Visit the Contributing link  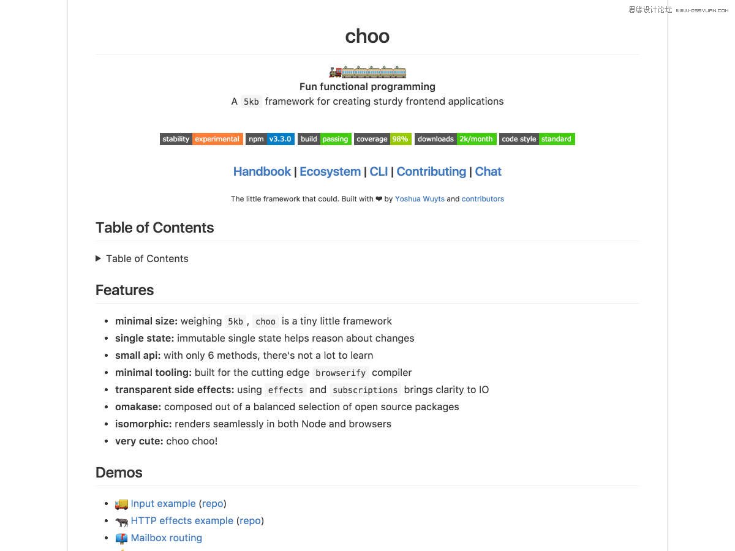tap(431, 171)
